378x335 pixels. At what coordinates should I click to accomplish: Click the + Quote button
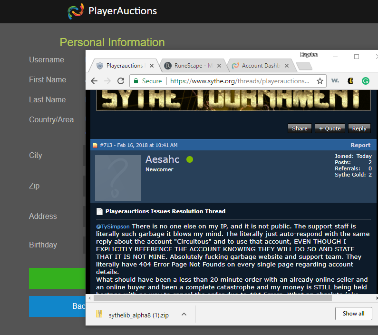point(330,128)
